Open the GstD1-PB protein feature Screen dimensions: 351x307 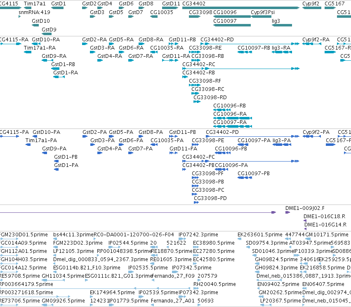[57, 161]
